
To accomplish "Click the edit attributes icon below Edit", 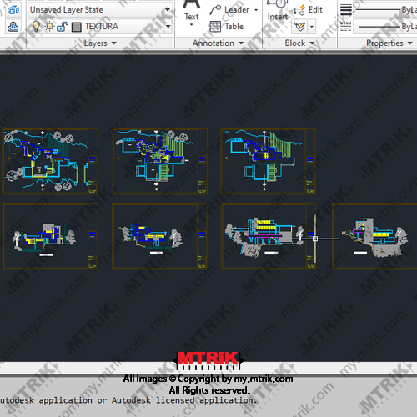I will 299,27.
